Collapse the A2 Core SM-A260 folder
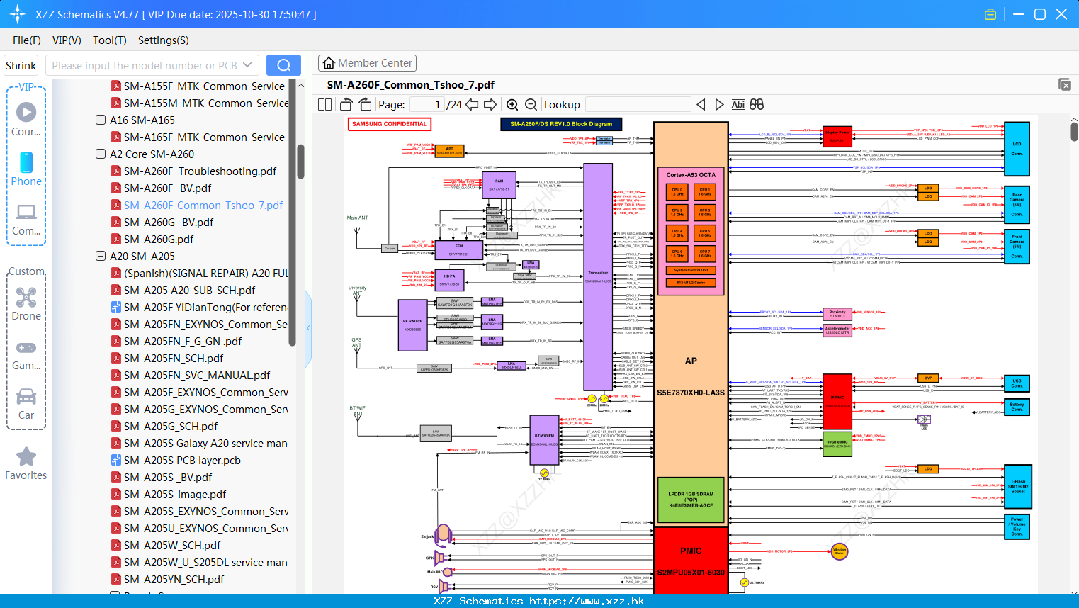The height and width of the screenshot is (608, 1079). tap(101, 154)
